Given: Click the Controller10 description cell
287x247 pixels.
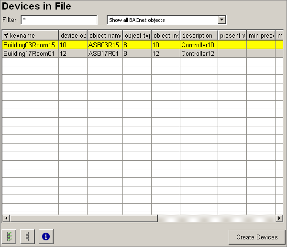Looking at the screenshot, I should [x=198, y=45].
